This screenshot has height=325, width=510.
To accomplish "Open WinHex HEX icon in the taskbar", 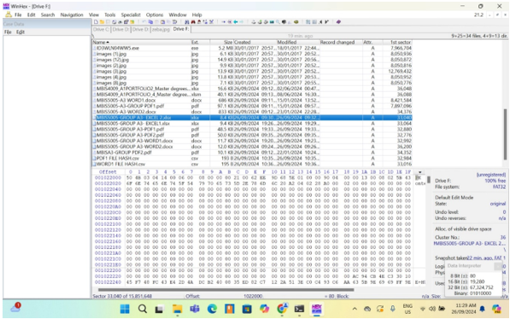I will (x=316, y=309).
